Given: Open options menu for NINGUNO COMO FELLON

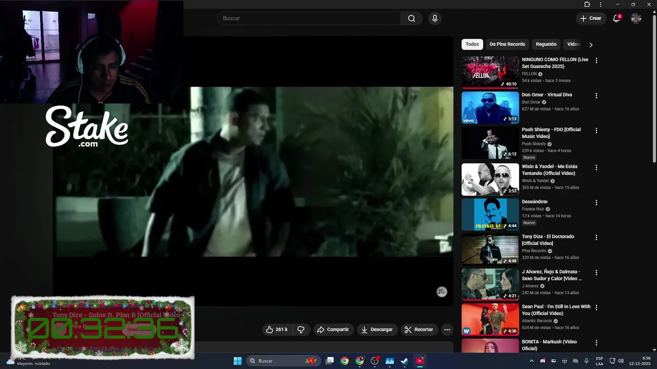Looking at the screenshot, I should [x=596, y=60].
